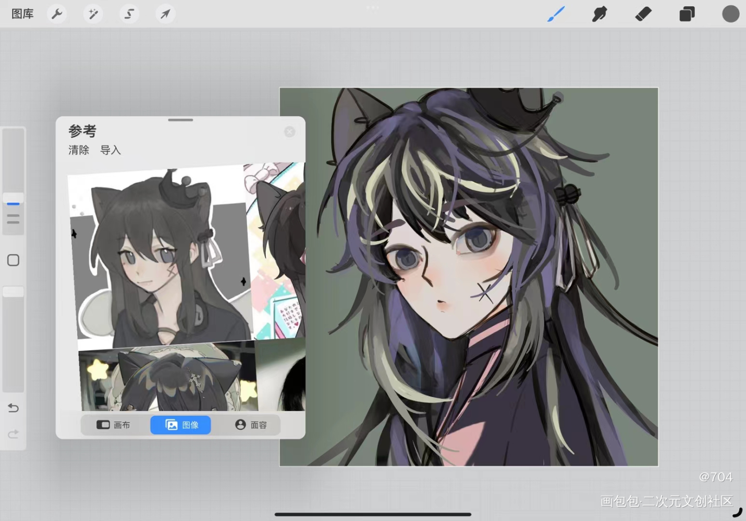Select the Paint brush tool
The width and height of the screenshot is (746, 521).
click(x=556, y=14)
